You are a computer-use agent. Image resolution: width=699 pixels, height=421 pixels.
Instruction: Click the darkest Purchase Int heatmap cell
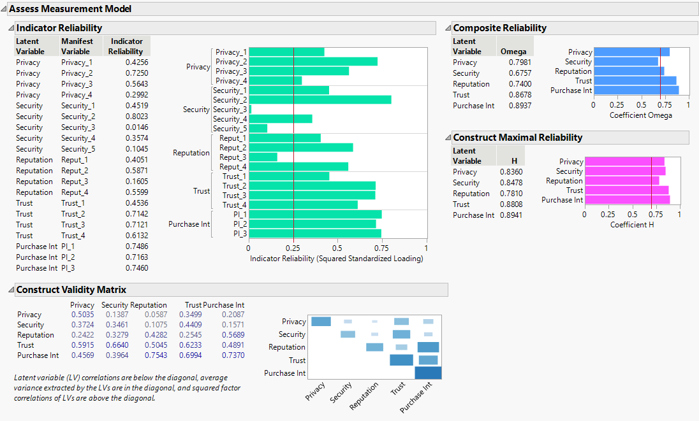[429, 373]
